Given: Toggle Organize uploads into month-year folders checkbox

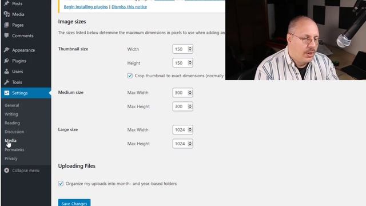Looking at the screenshot, I should pos(61,184).
